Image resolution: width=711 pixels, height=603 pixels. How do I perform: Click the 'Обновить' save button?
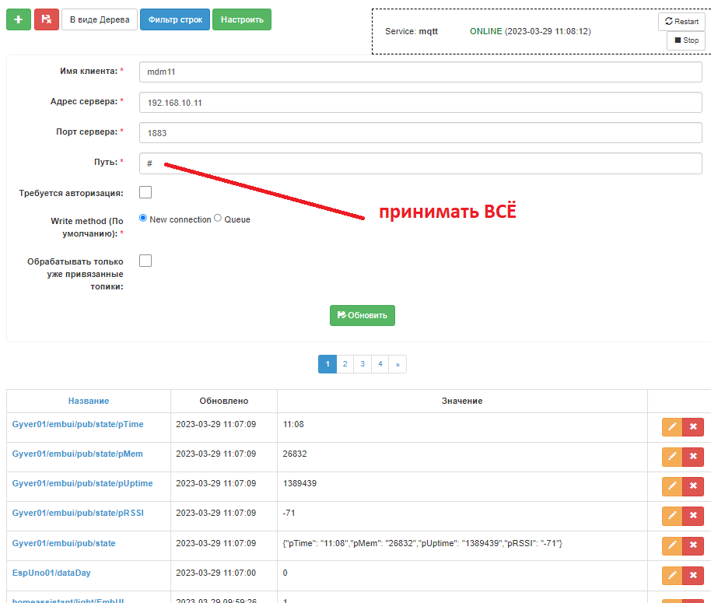[x=363, y=315]
